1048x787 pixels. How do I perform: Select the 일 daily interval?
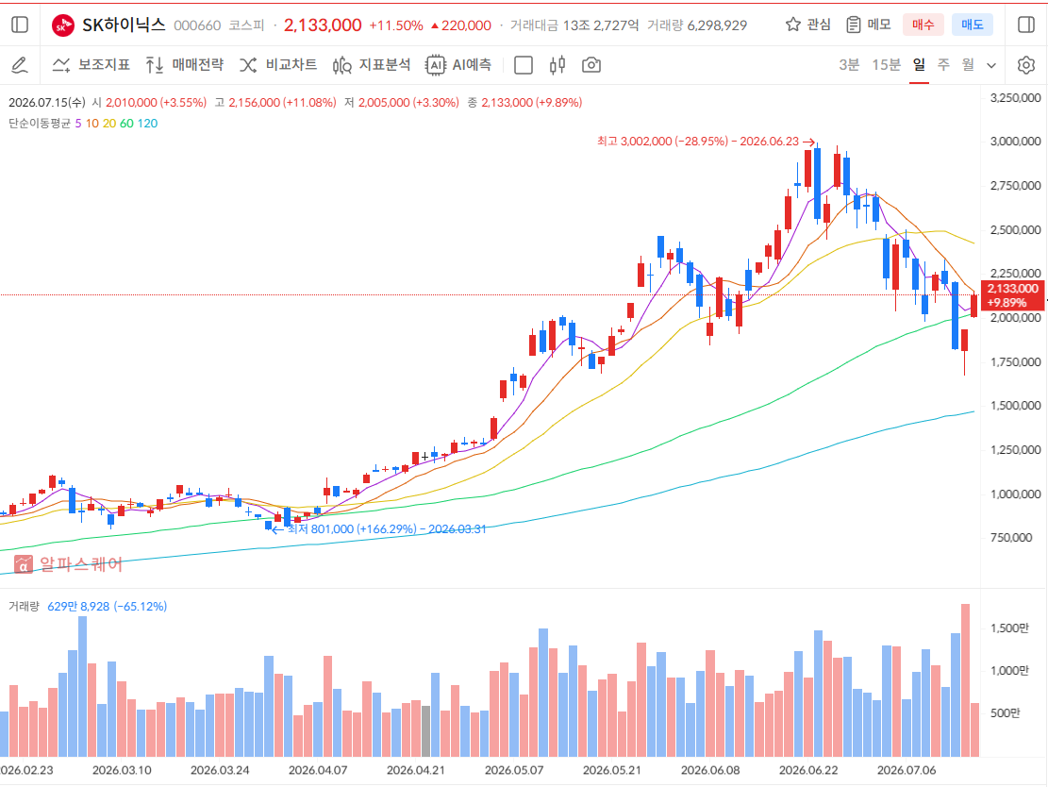click(919, 65)
